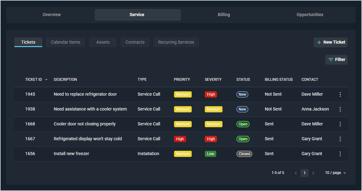Screen dimensions: 362x191
Task: Click the Status column header
Action: tap(243, 80)
